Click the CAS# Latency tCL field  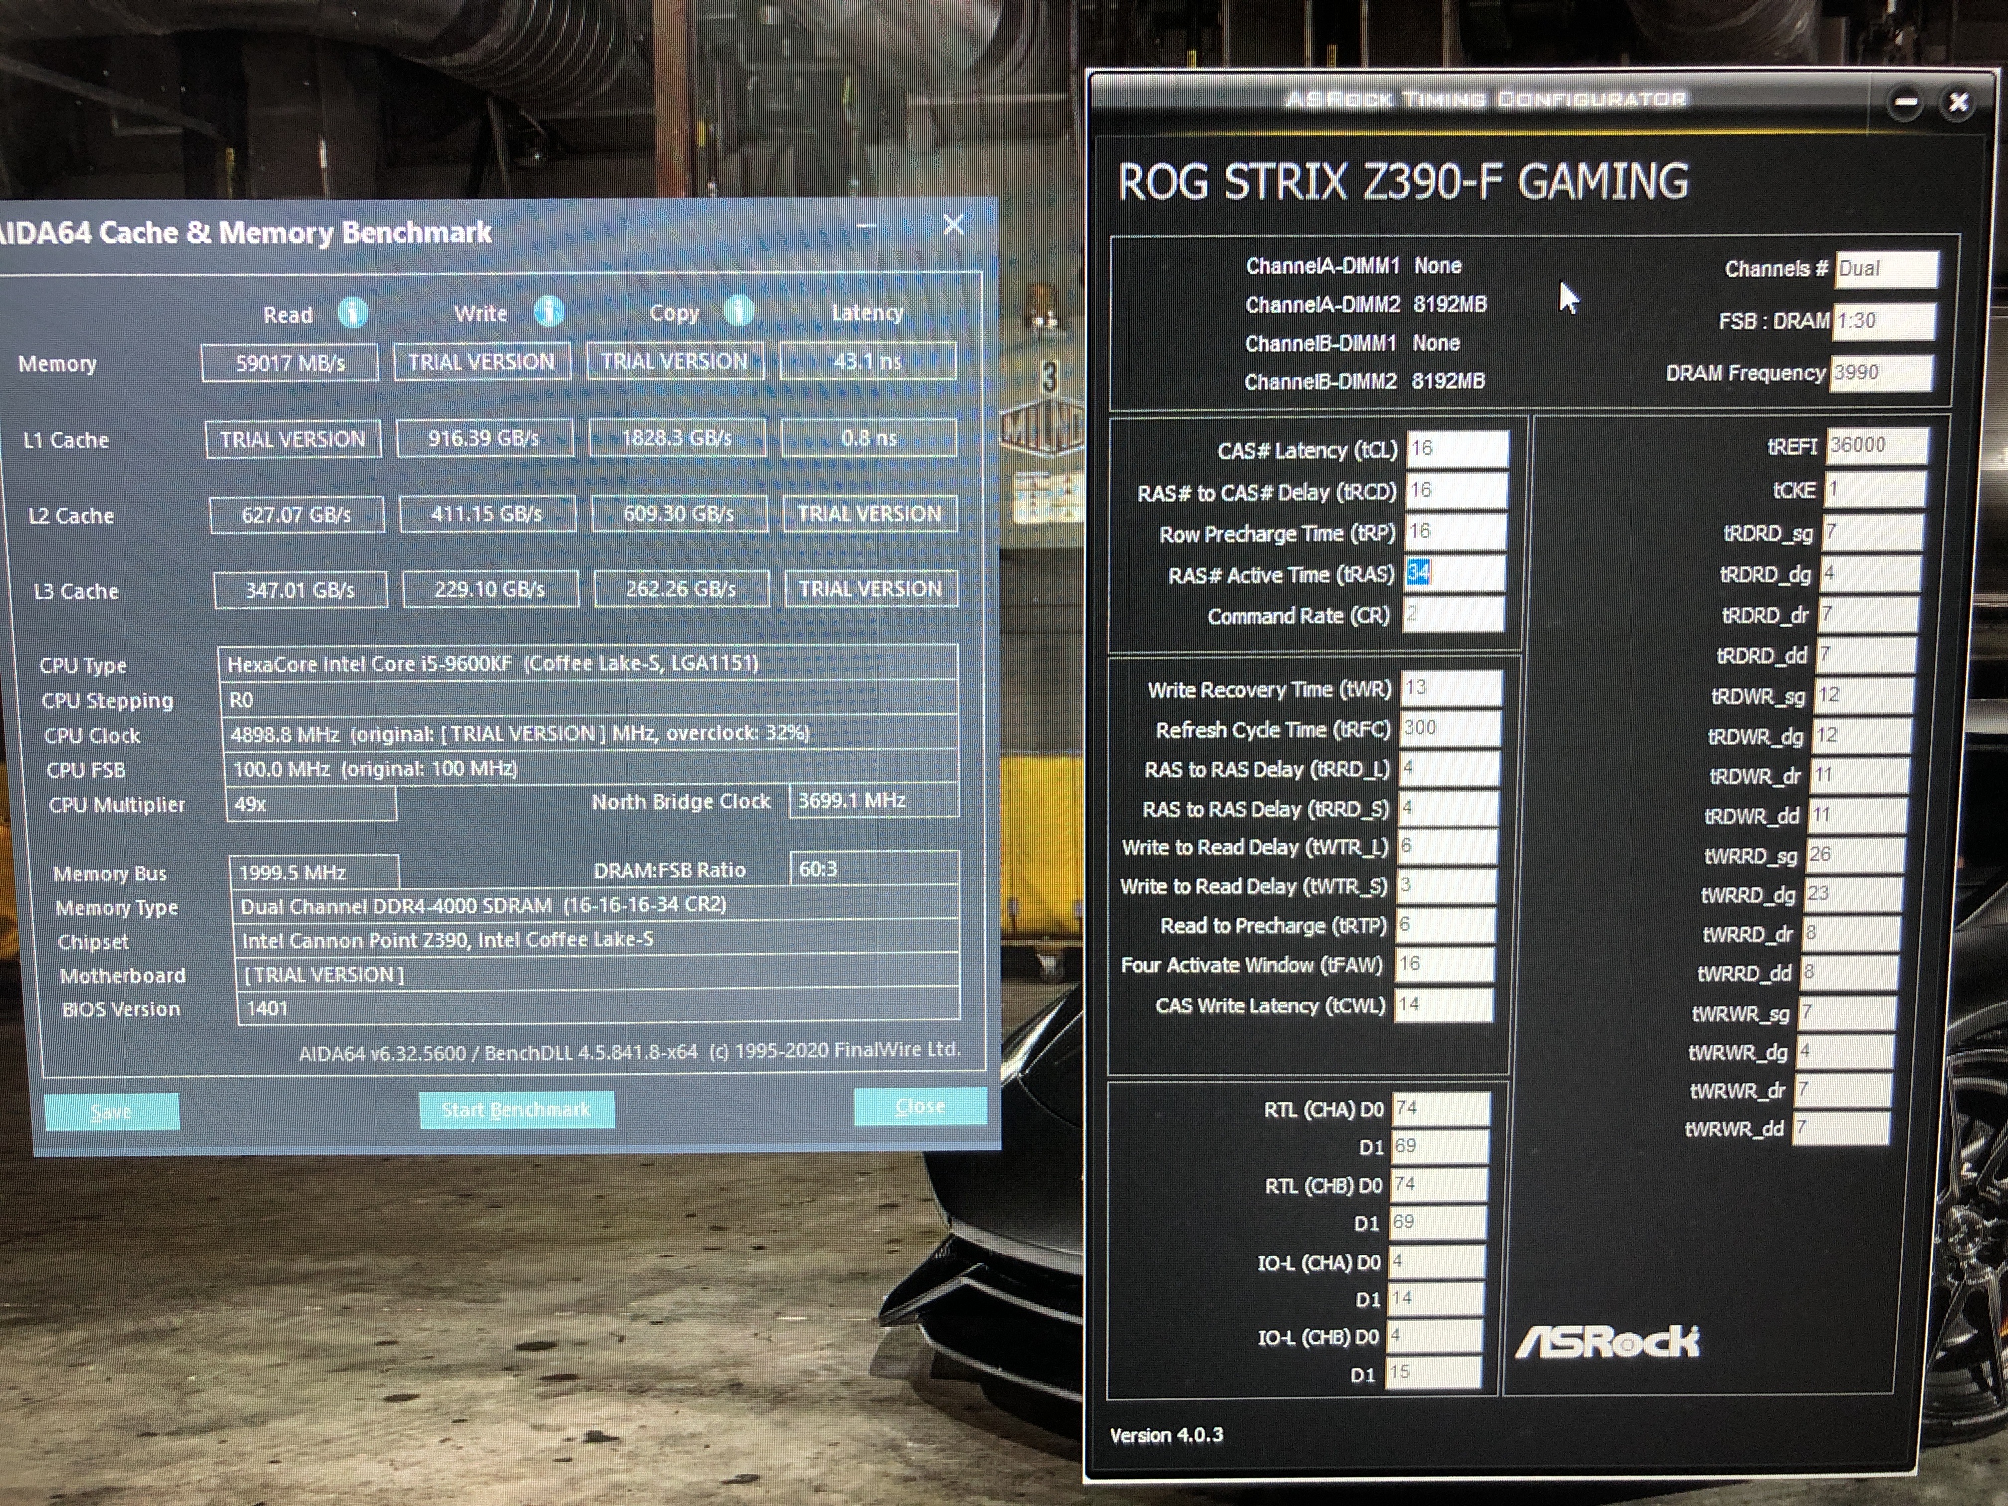1458,448
